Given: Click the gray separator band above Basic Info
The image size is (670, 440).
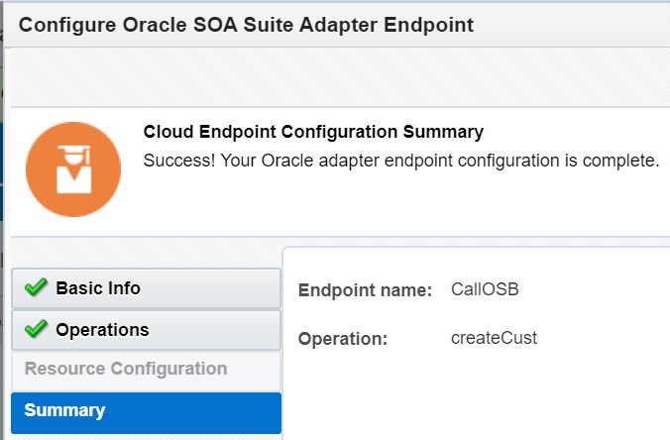Looking at the screenshot, I should (x=146, y=252).
